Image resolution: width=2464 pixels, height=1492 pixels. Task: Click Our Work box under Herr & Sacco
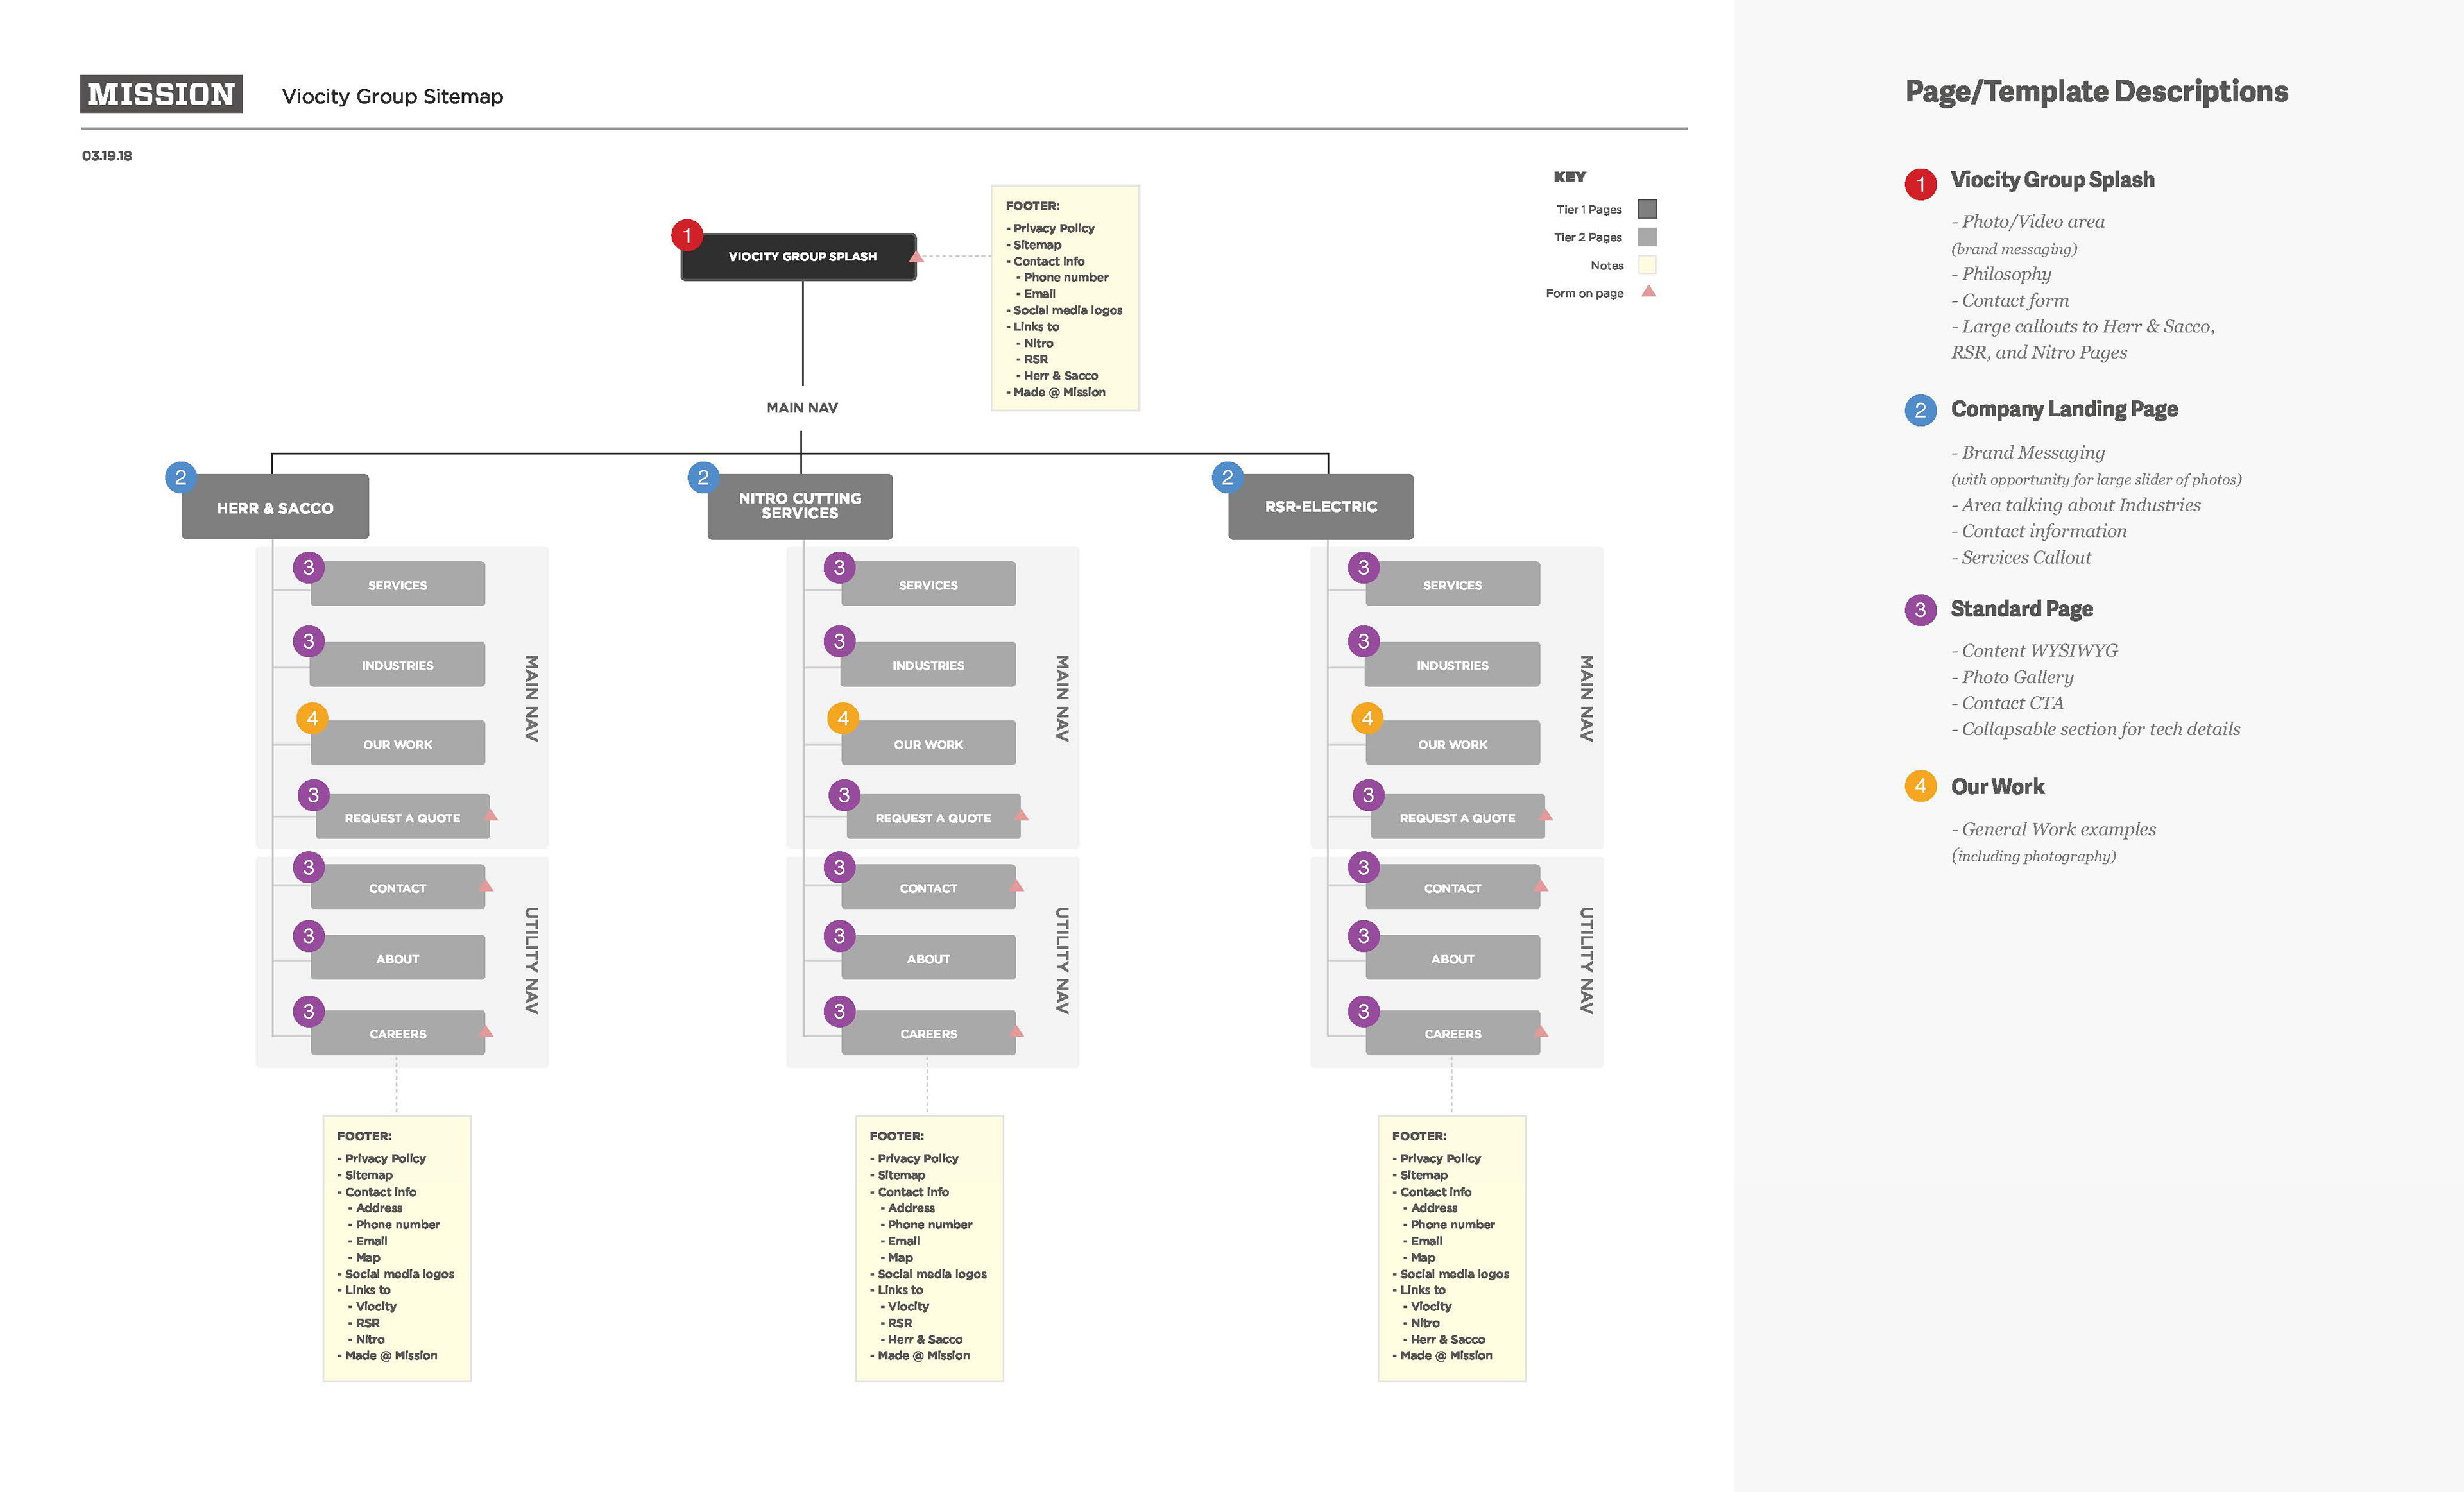[x=398, y=743]
